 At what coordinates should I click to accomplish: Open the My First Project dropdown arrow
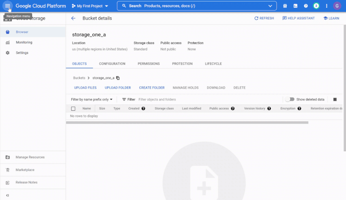107,6
